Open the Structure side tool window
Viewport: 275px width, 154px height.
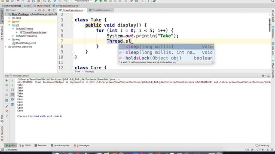2,33
